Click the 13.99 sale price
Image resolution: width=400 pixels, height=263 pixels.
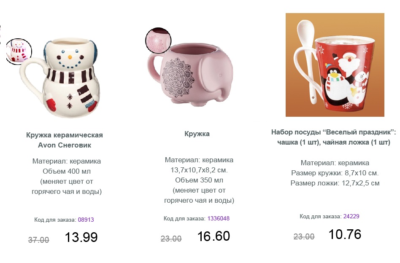(81, 237)
